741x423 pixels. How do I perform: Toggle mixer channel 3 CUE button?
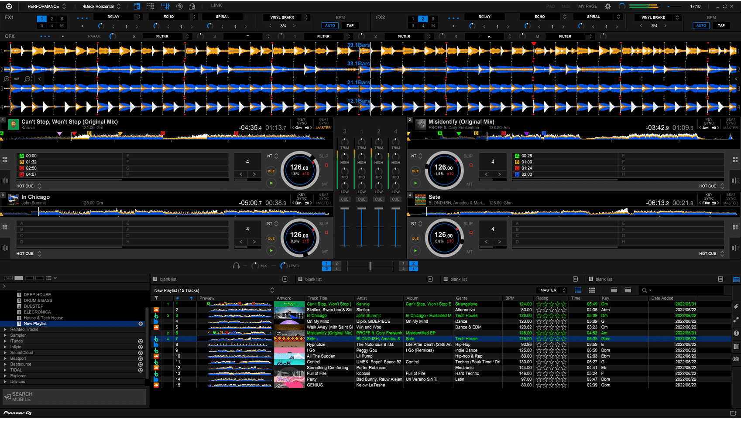pyautogui.click(x=345, y=199)
